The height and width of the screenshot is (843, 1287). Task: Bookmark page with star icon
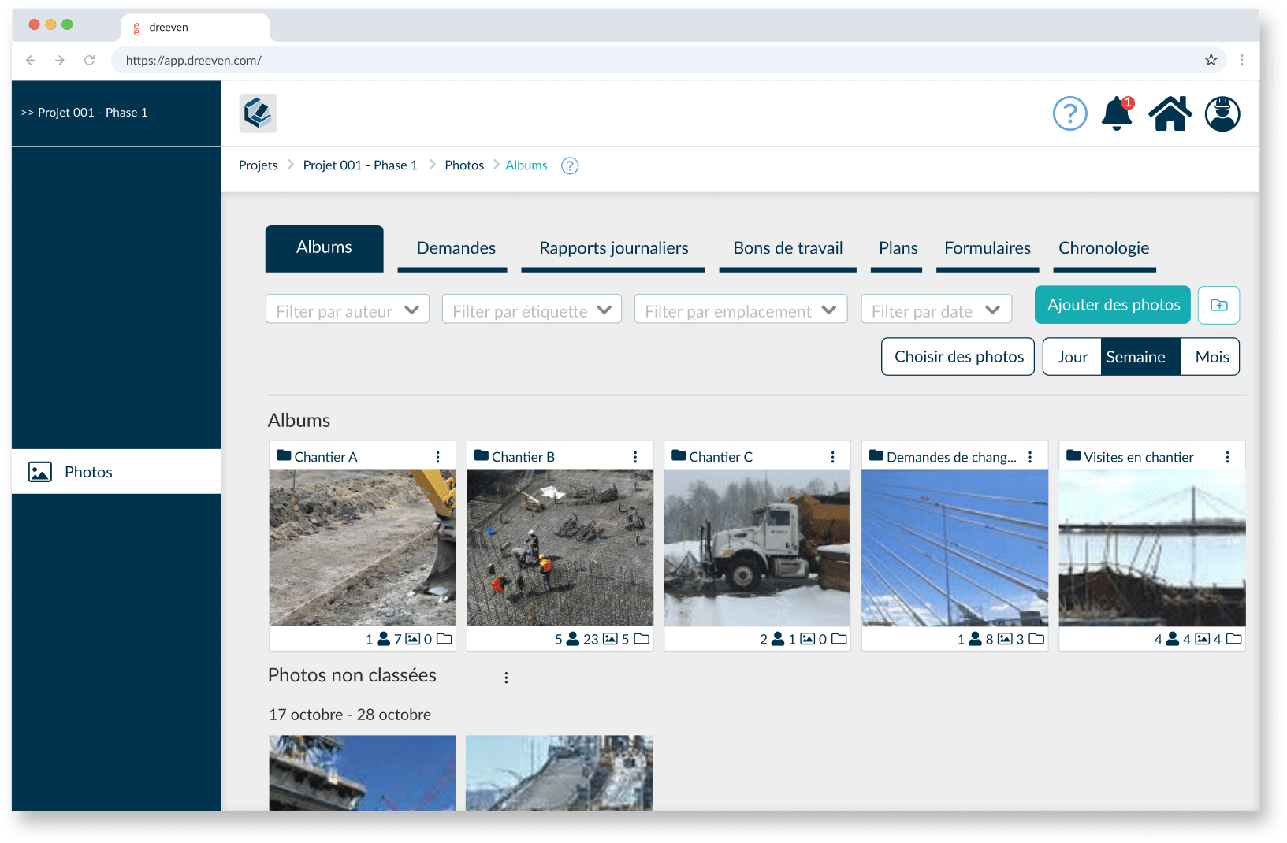pos(1211,60)
